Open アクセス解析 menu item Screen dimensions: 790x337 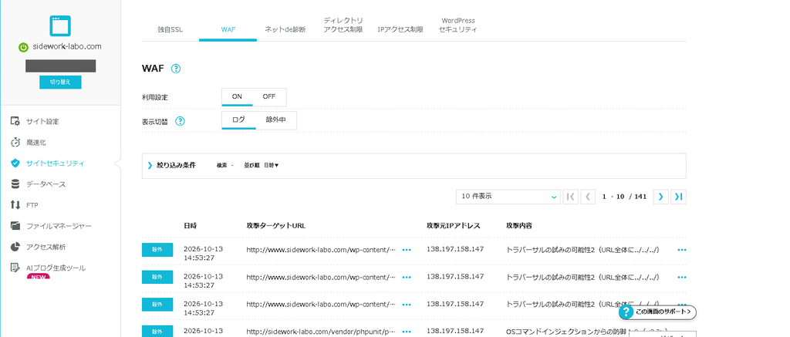pos(46,247)
